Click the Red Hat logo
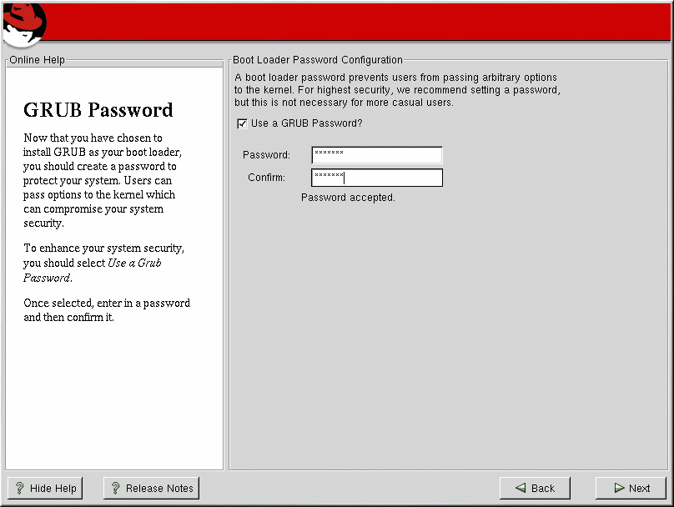The height and width of the screenshot is (507, 674). [x=24, y=24]
